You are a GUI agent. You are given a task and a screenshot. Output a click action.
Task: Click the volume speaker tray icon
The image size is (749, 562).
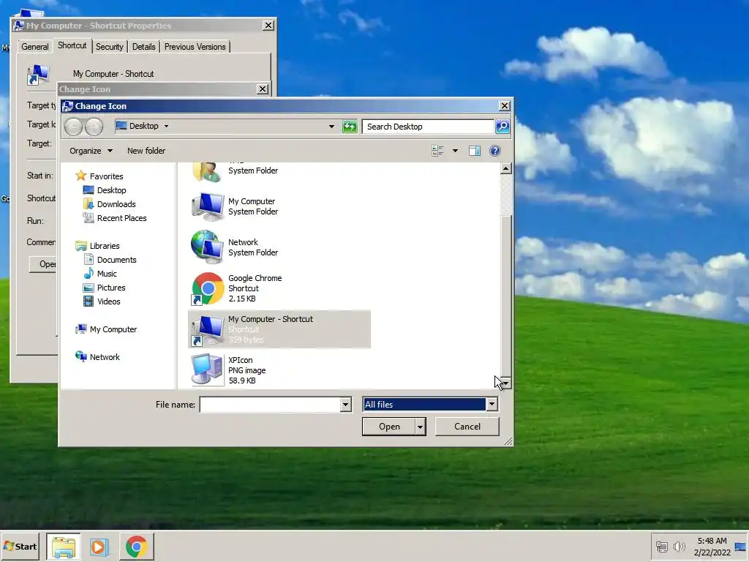pyautogui.click(x=679, y=546)
